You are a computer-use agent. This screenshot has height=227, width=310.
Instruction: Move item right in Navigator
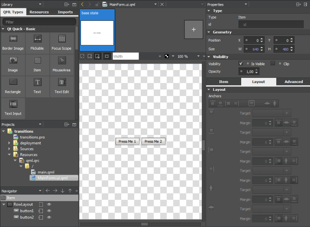tap(55, 191)
